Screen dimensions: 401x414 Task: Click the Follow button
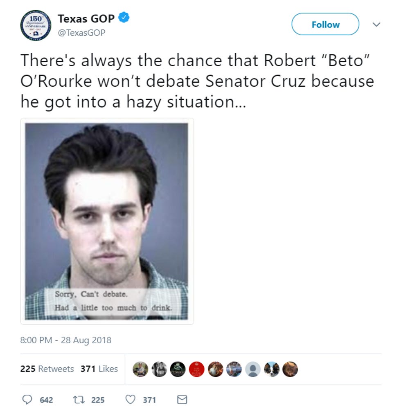(x=325, y=24)
